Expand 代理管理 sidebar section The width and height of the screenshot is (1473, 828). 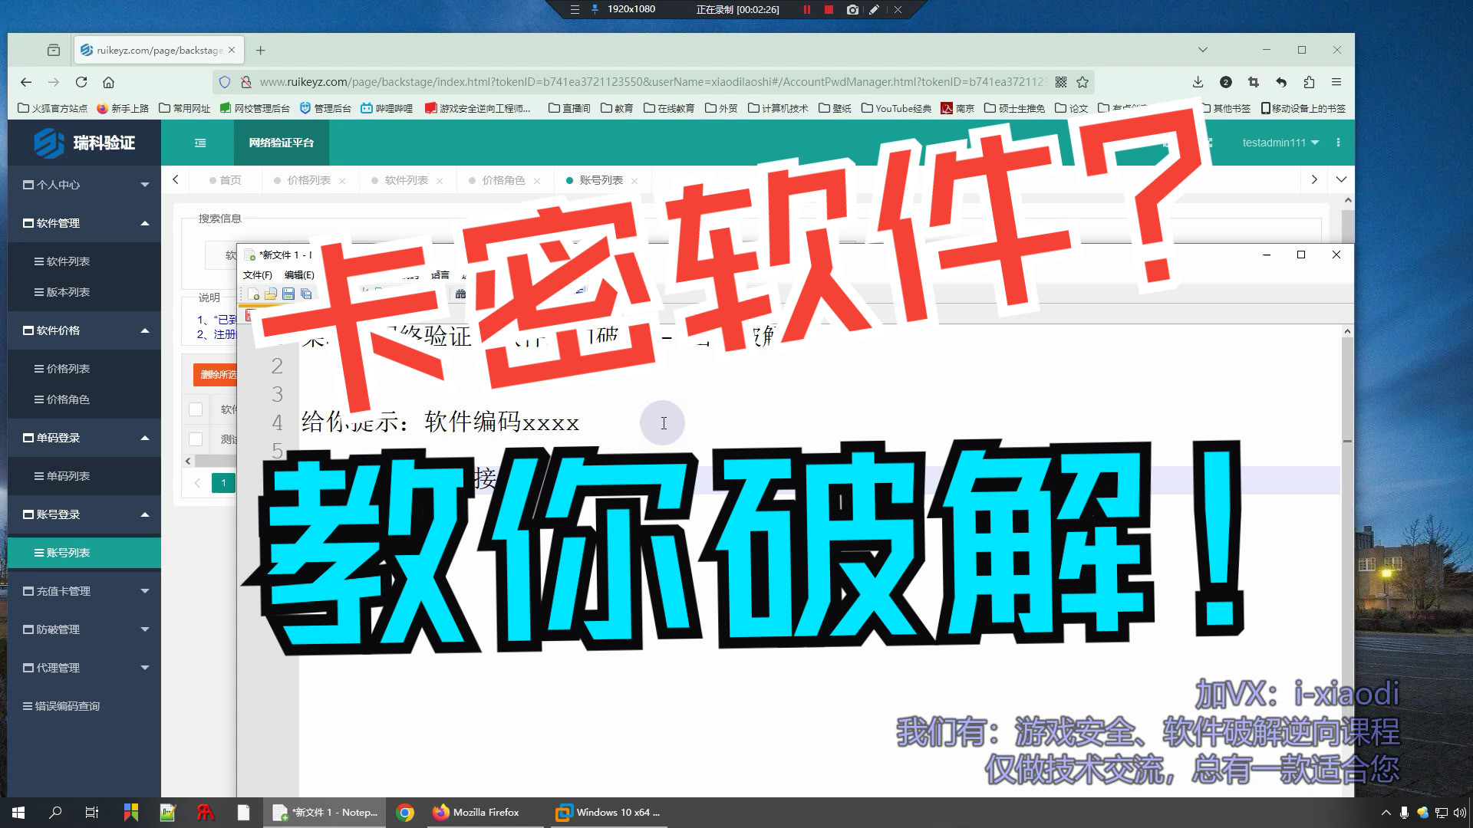click(x=84, y=668)
